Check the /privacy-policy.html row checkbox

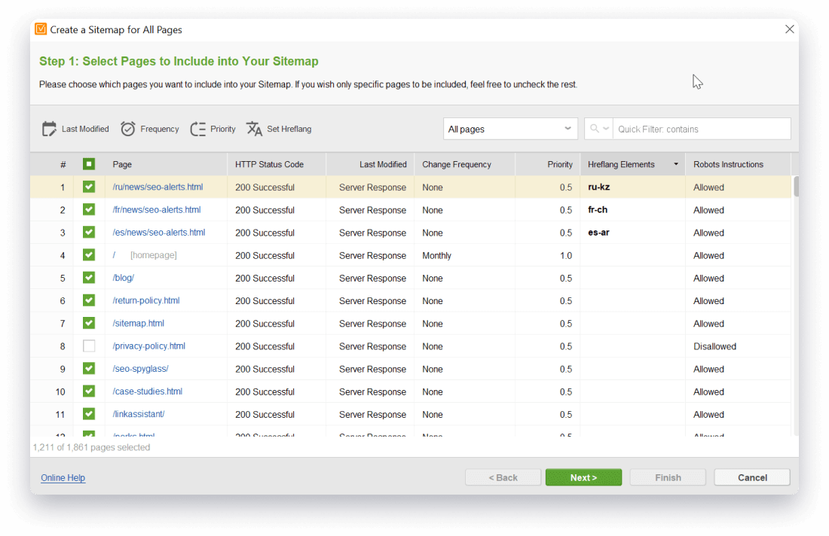89,346
